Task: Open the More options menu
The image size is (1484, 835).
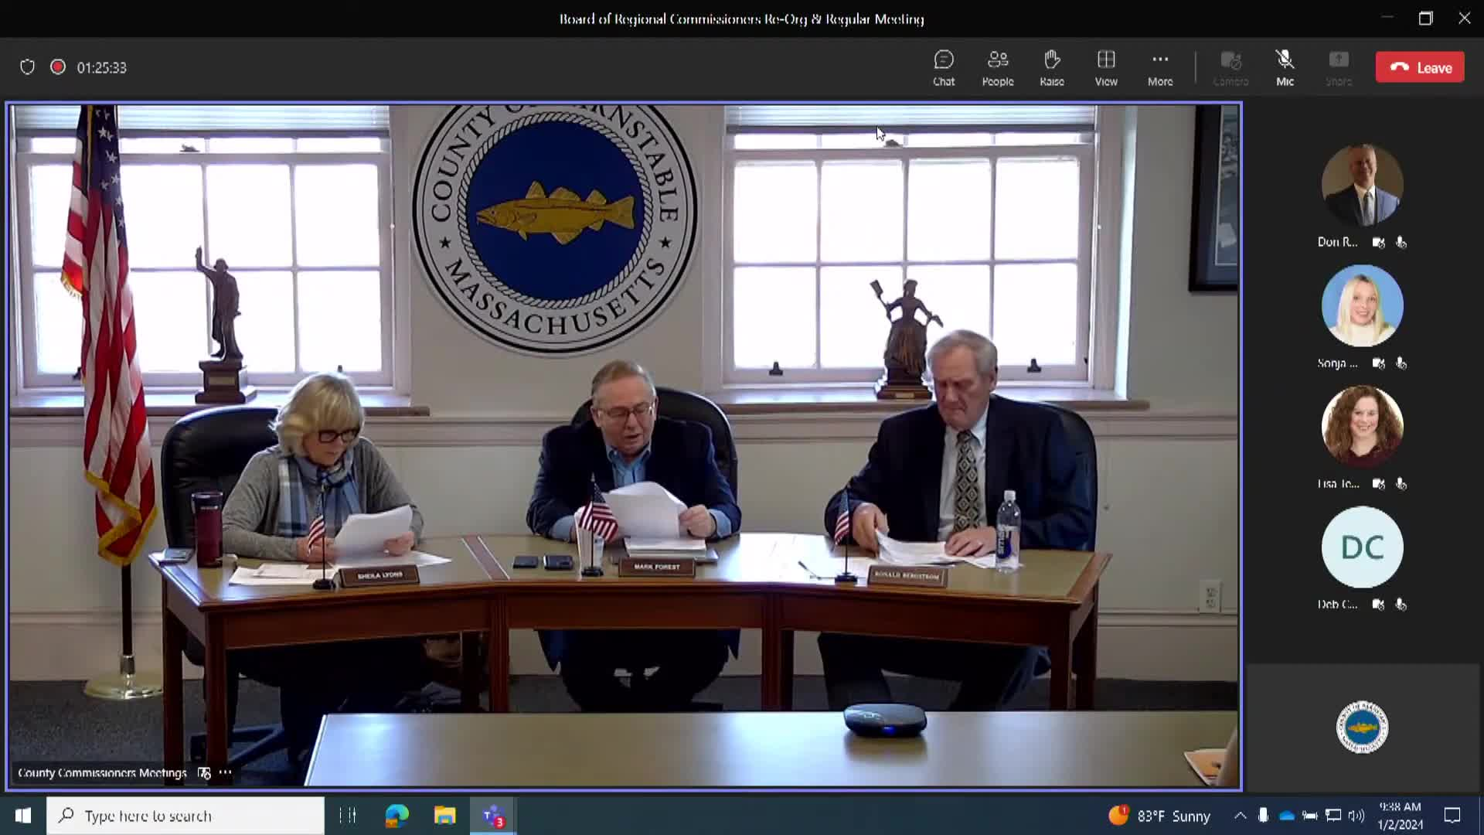Action: (1160, 67)
